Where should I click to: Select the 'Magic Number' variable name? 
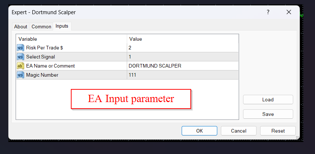tap(42, 75)
